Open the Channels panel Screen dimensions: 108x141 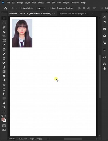(x=104, y=64)
